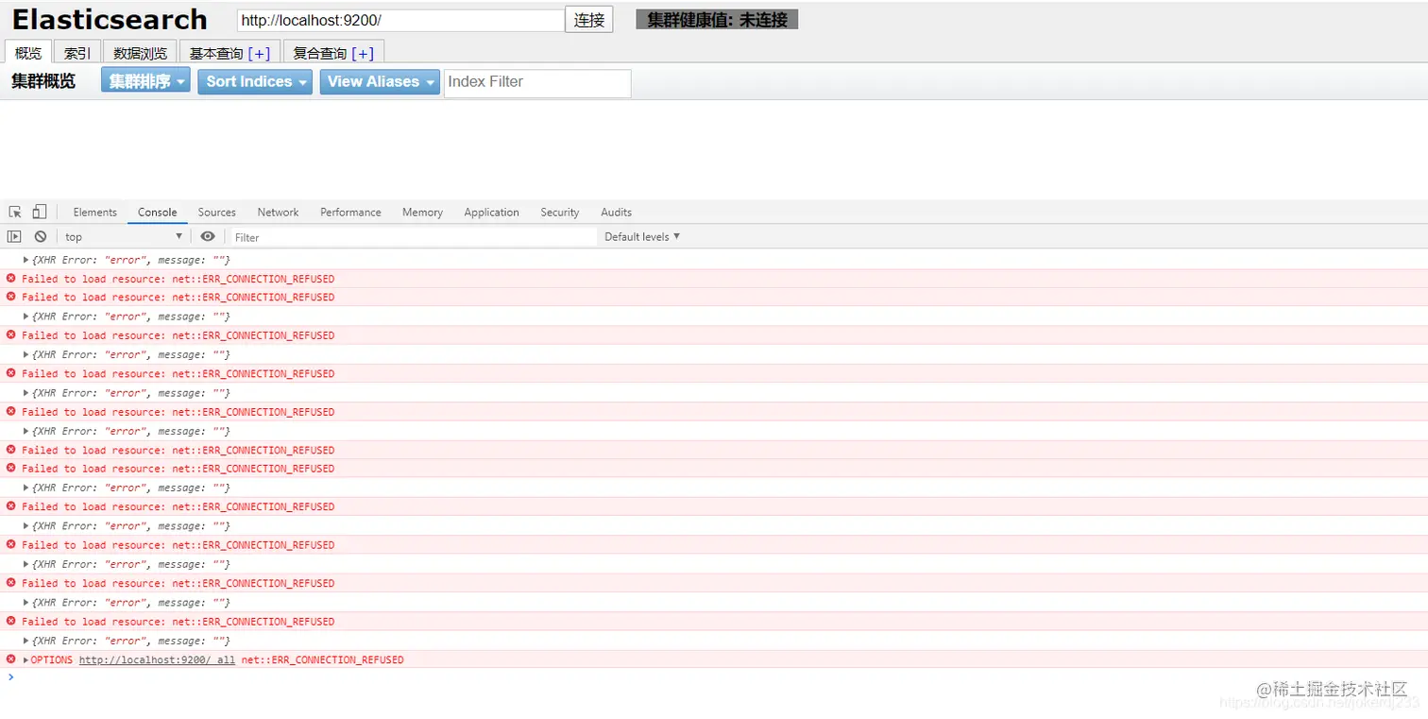This screenshot has height=719, width=1428.
Task: Click the red error icon on OPTIONS row
Action: click(x=11, y=659)
